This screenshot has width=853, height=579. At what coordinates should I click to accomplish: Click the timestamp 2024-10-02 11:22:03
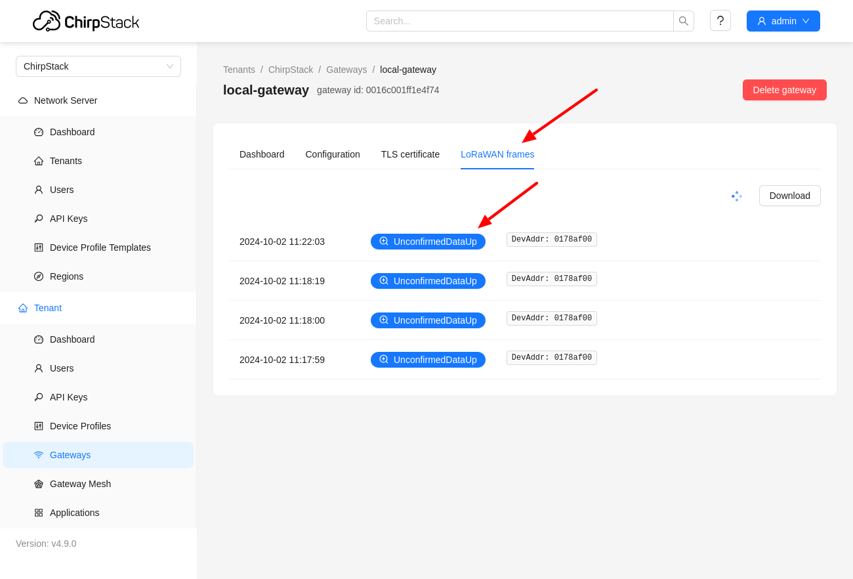point(282,242)
